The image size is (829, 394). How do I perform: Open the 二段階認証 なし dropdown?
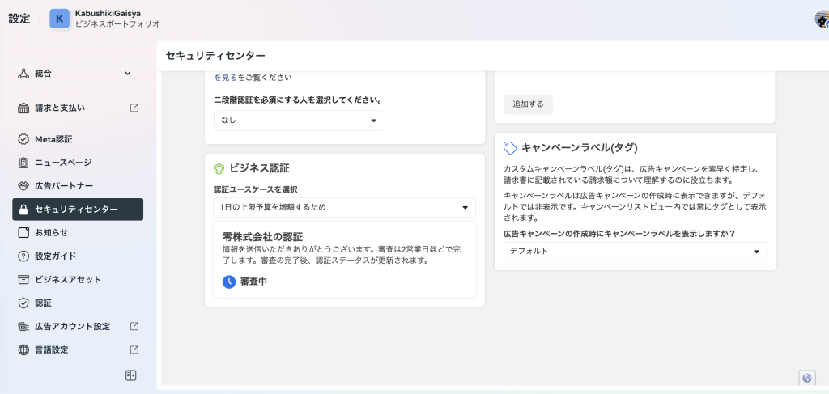pos(299,121)
